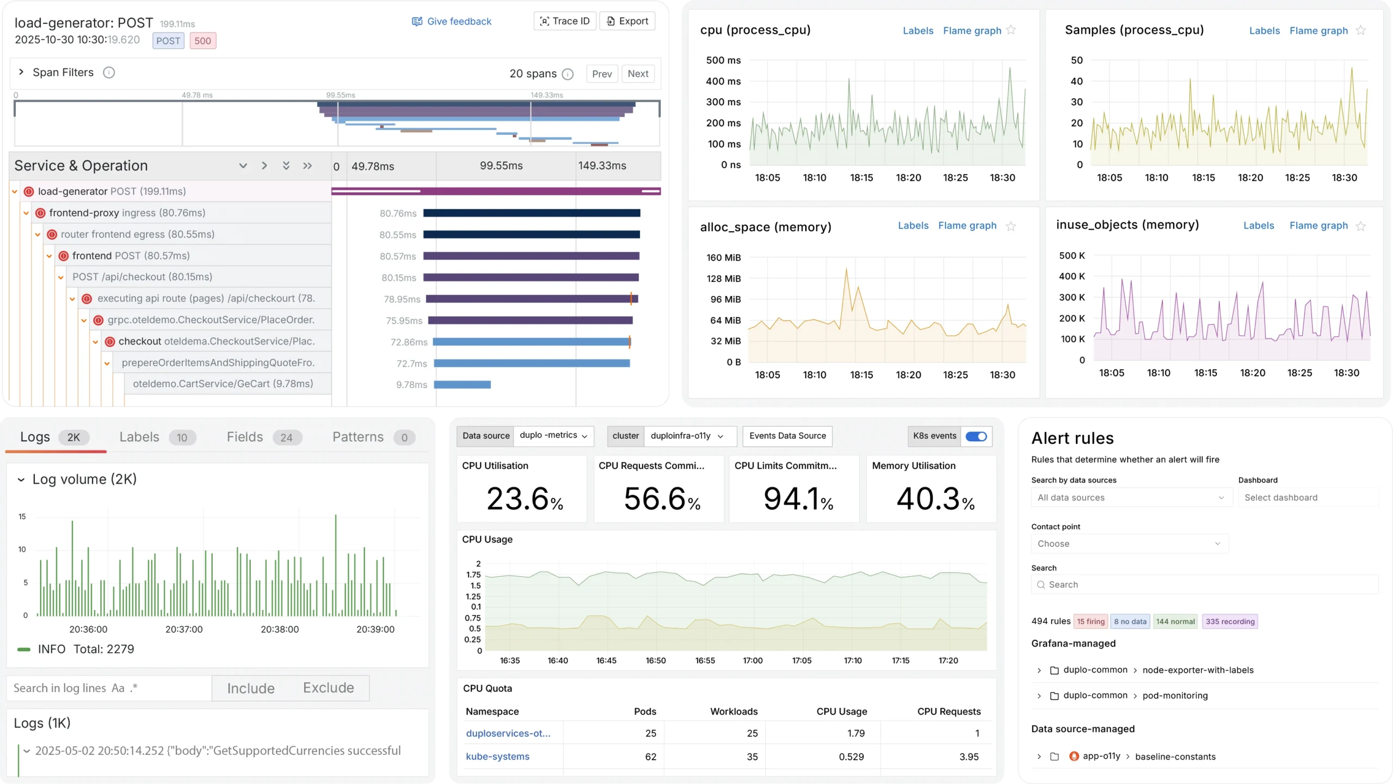This screenshot has width=1393, height=784.
Task: Open Flame graph for alloc_space panel
Action: tap(967, 226)
